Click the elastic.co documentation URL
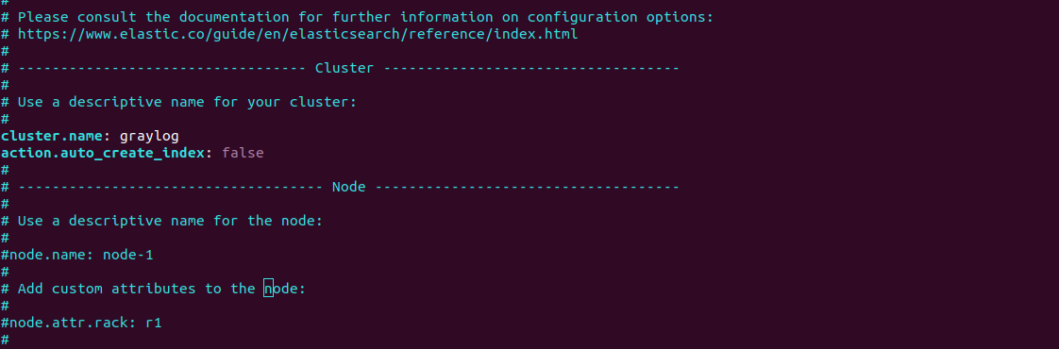This screenshot has height=349, width=1059. [x=298, y=34]
